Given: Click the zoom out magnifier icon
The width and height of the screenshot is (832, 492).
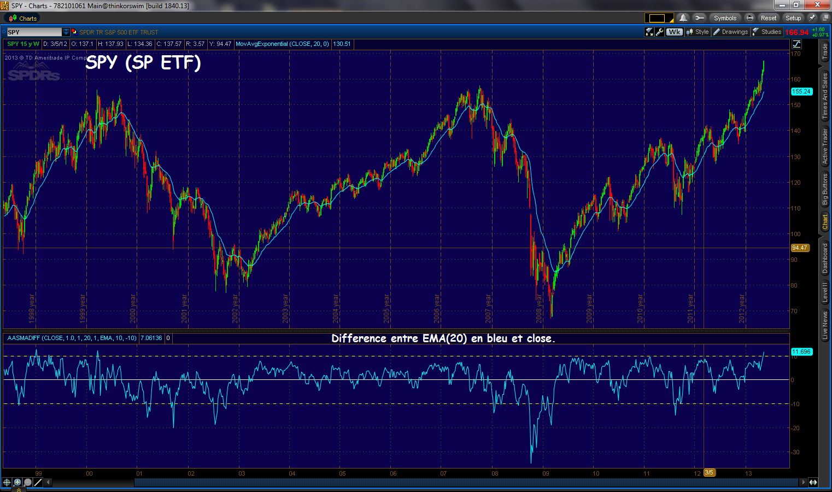Looking at the screenshot, I should tap(27, 482).
